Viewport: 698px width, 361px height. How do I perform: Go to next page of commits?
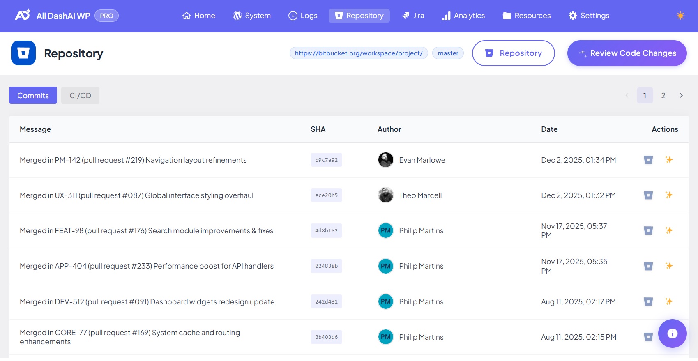tap(681, 95)
